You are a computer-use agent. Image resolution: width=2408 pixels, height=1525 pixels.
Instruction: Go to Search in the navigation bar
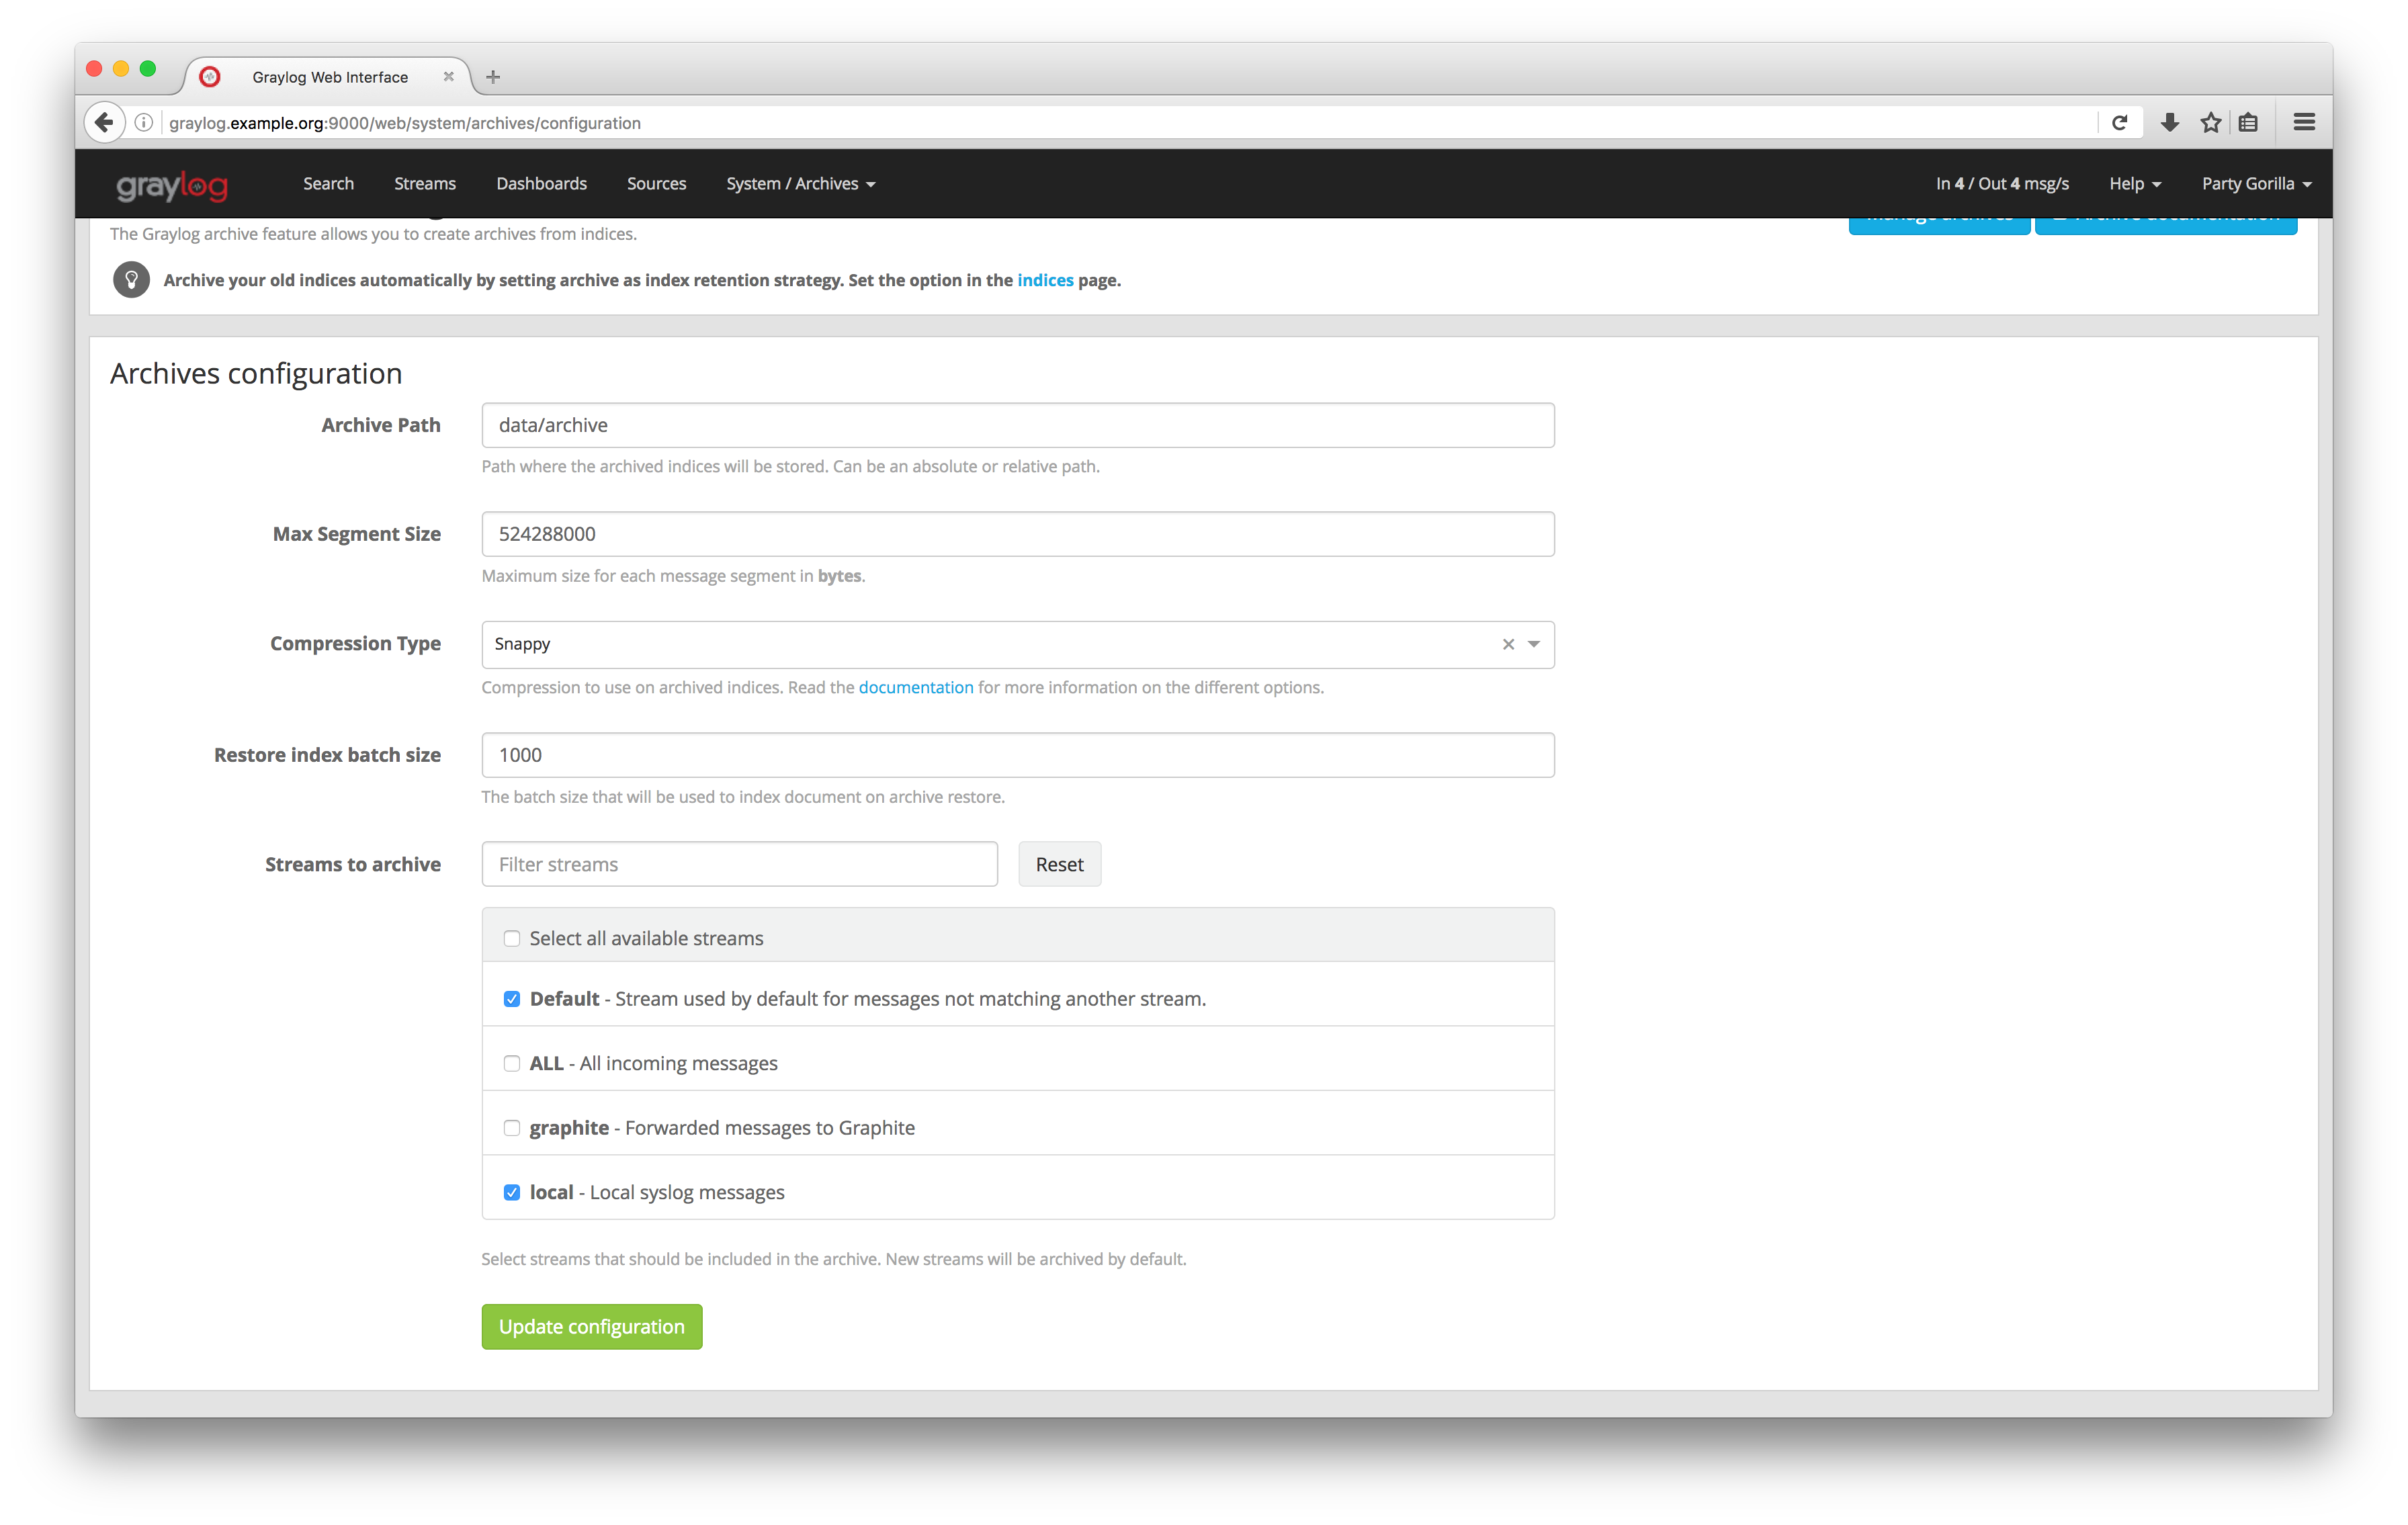(328, 184)
